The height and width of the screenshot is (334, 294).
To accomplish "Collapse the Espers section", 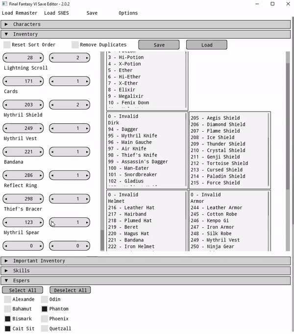I will click(146, 281).
